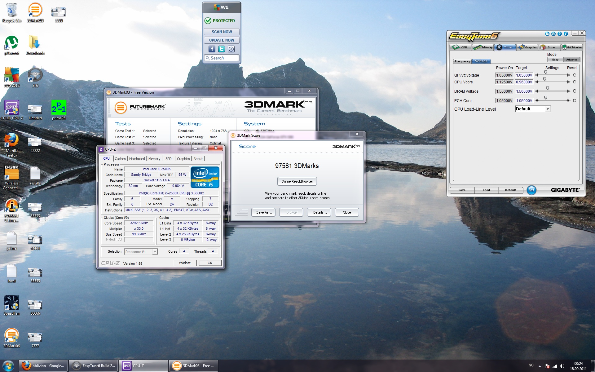Click the @ email icon in EasyTune6
This screenshot has height=372, width=595.
(x=553, y=34)
